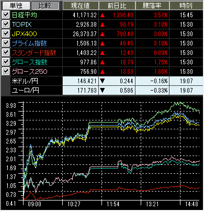Toggle the TOPIX checkbox

(6, 24)
